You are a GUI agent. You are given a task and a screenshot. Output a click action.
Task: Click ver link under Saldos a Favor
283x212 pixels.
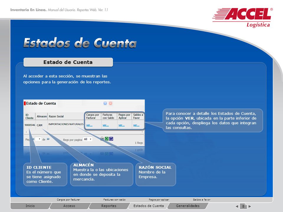(x=136, y=125)
